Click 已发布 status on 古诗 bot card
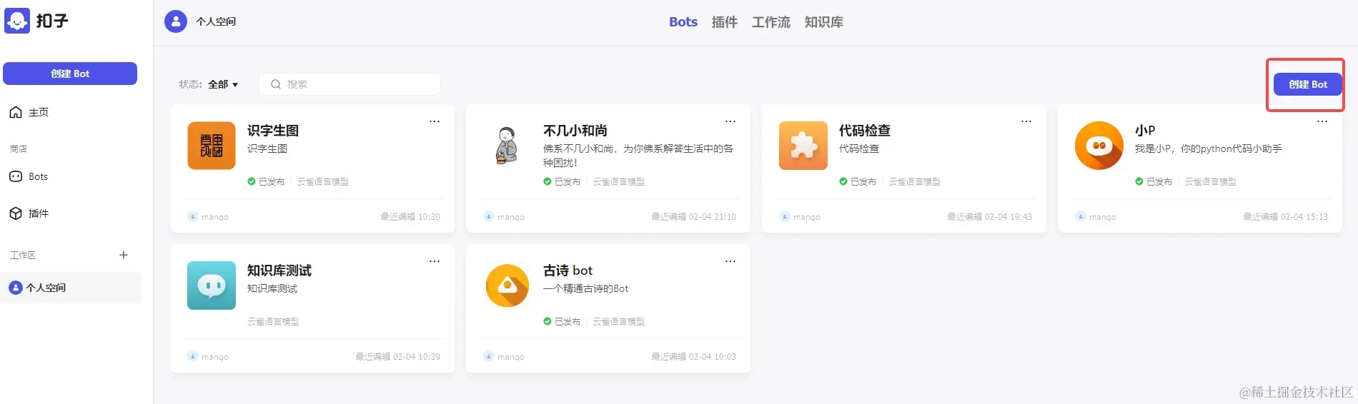Image resolution: width=1358 pixels, height=404 pixels. pyautogui.click(x=562, y=321)
